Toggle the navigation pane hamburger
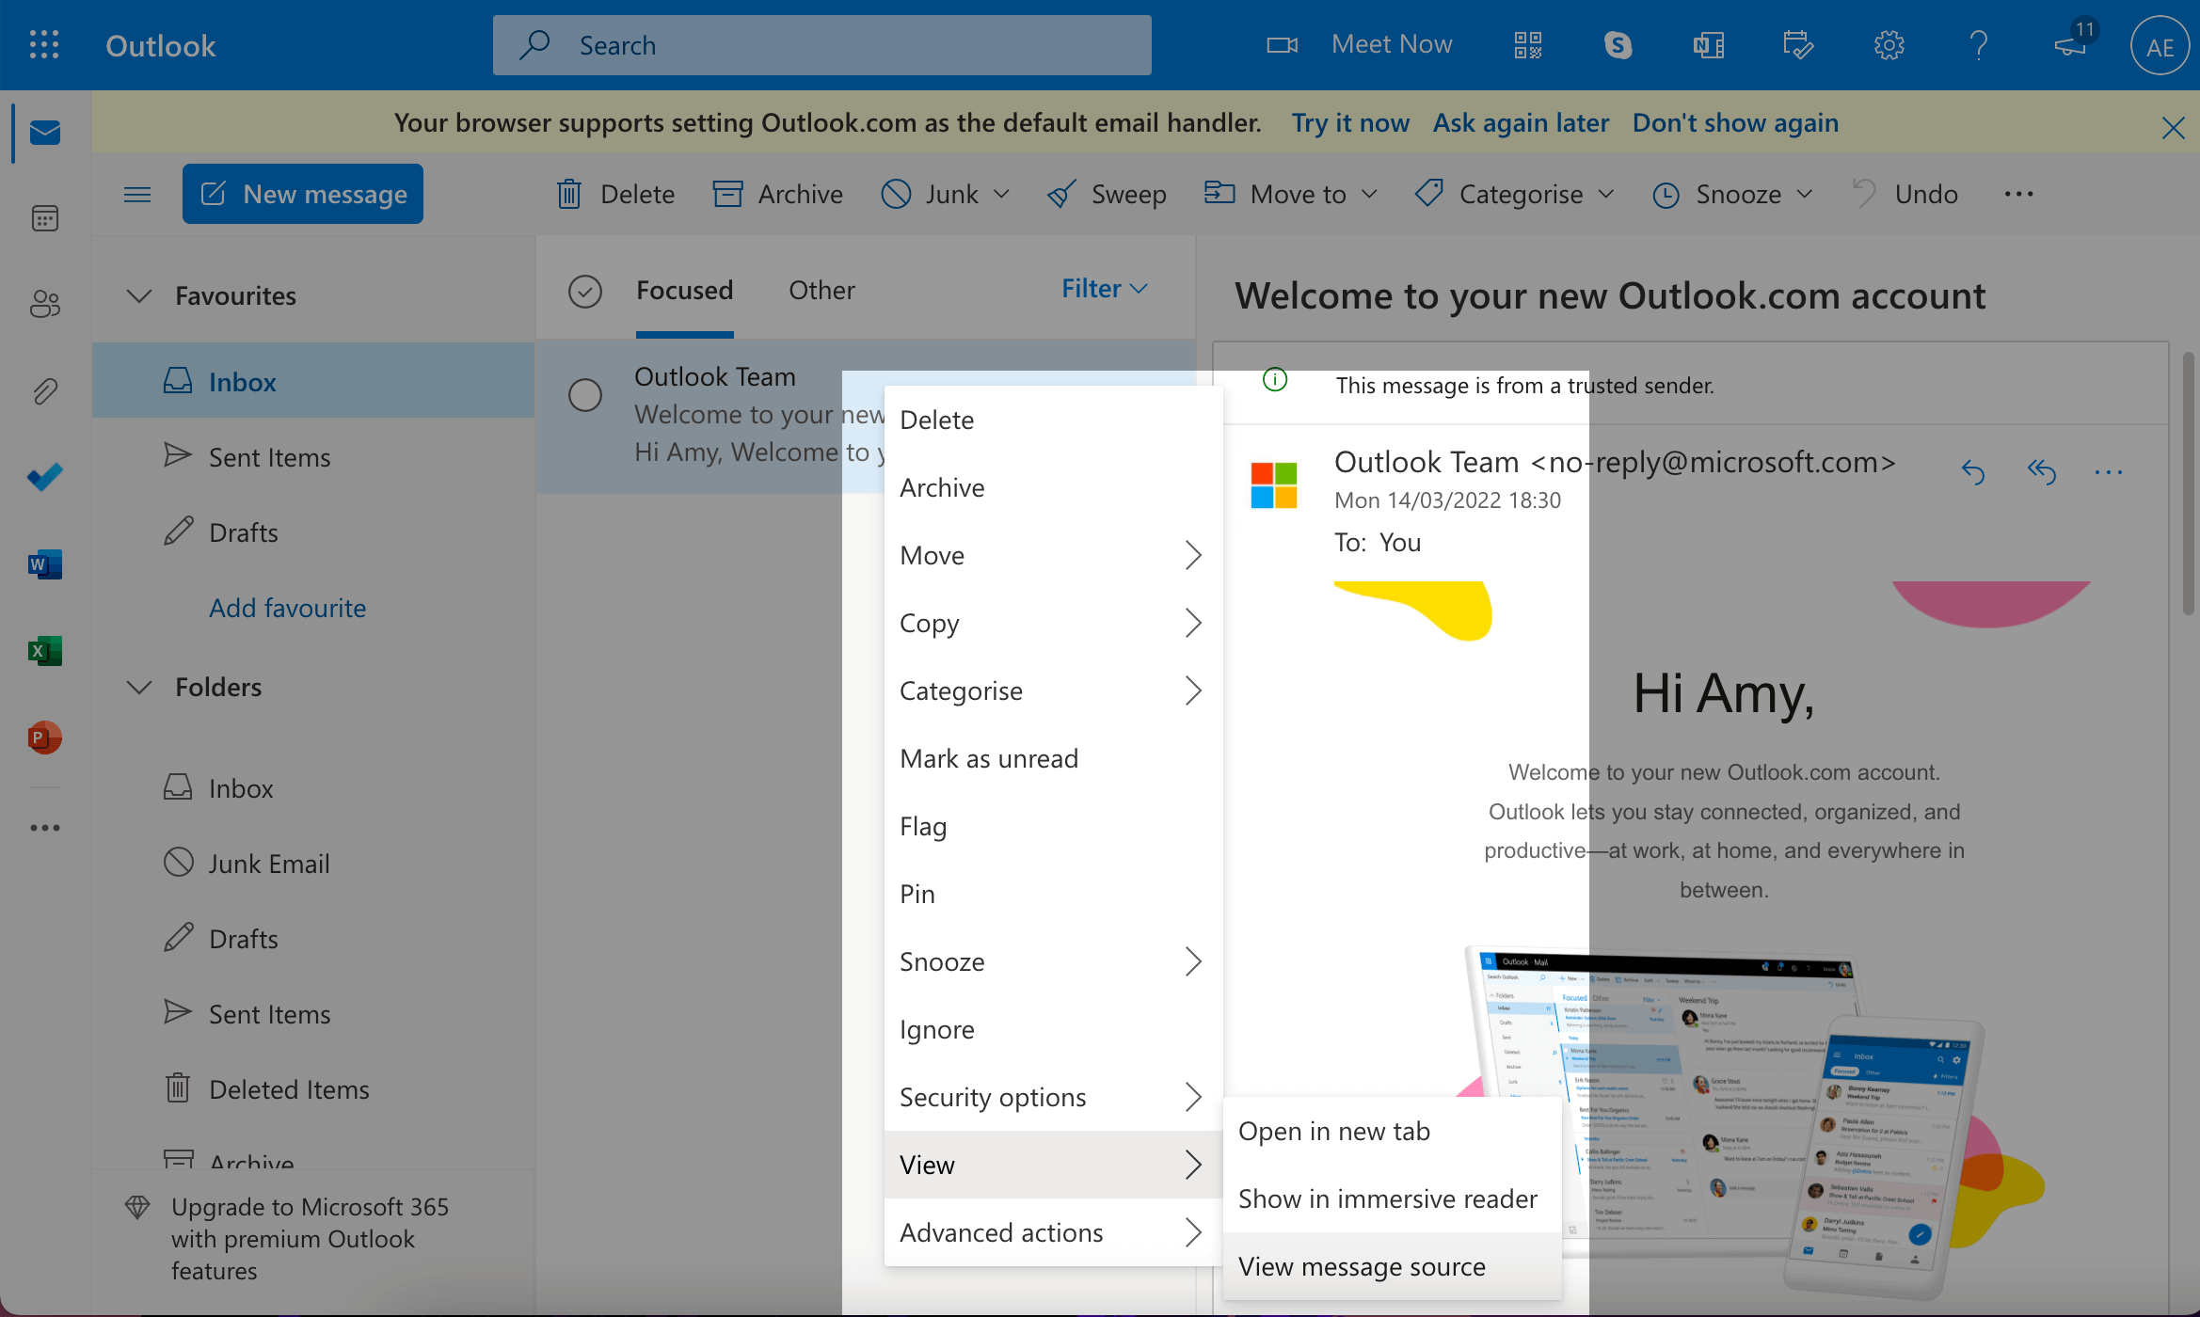The width and height of the screenshot is (2200, 1317). click(137, 194)
